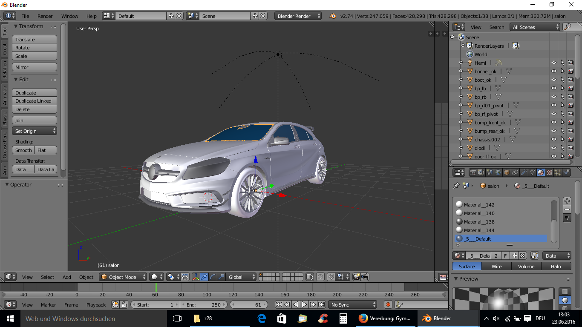Click the Smooth shading button
This screenshot has width=582, height=327.
pos(23,150)
